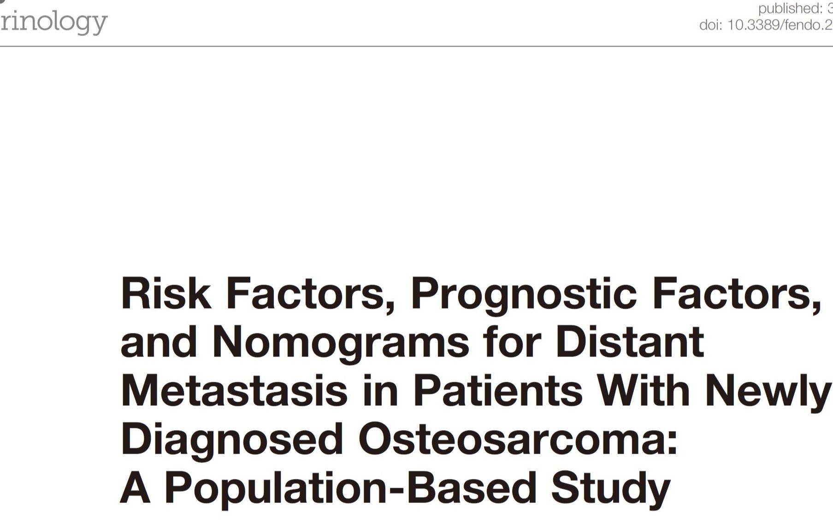Click the word "Newly" in the title
Viewport: 833px width, 520px height.
[x=767, y=391]
